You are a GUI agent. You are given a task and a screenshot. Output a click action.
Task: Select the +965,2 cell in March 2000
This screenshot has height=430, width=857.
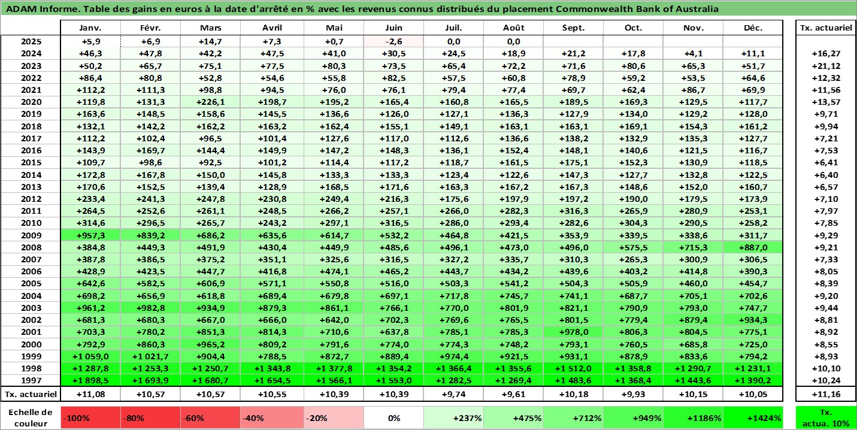tap(211, 344)
